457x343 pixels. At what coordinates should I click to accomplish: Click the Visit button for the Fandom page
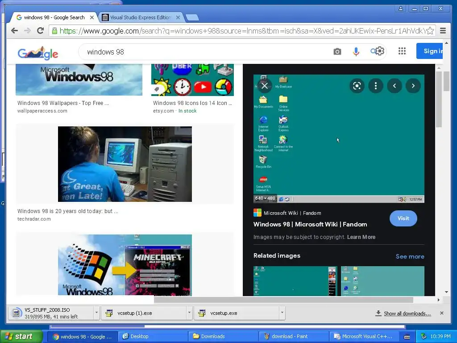pos(403,218)
